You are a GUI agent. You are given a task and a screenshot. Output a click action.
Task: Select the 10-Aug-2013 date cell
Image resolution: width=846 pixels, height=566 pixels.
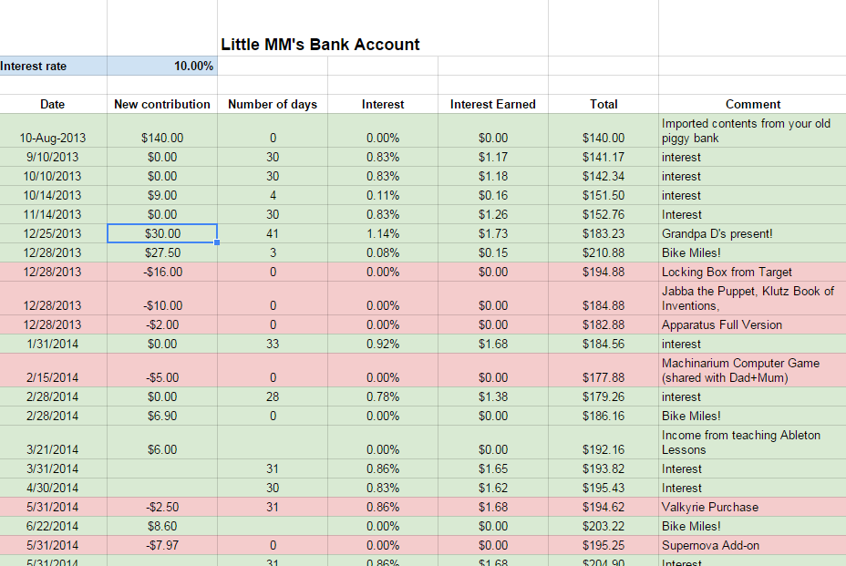click(x=53, y=138)
